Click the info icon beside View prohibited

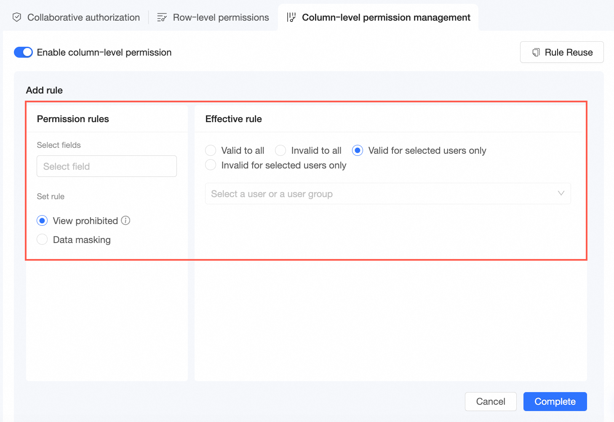coord(125,220)
